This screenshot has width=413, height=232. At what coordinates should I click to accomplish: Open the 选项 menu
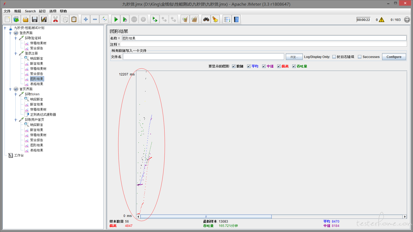[53, 11]
